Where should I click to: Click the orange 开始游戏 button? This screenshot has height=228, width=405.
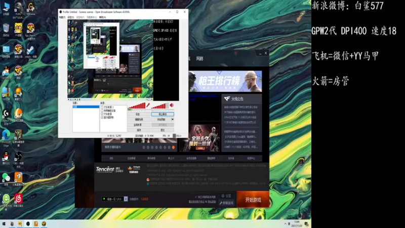tap(253, 200)
